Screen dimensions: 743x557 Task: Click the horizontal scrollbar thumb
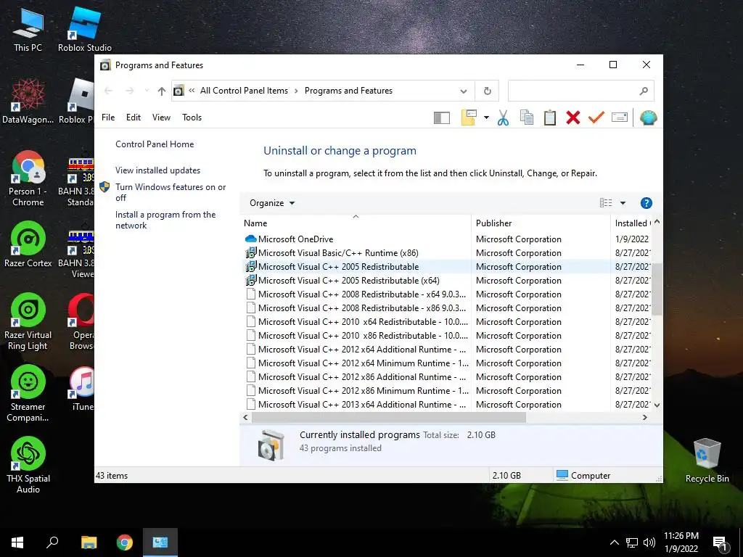389,417
